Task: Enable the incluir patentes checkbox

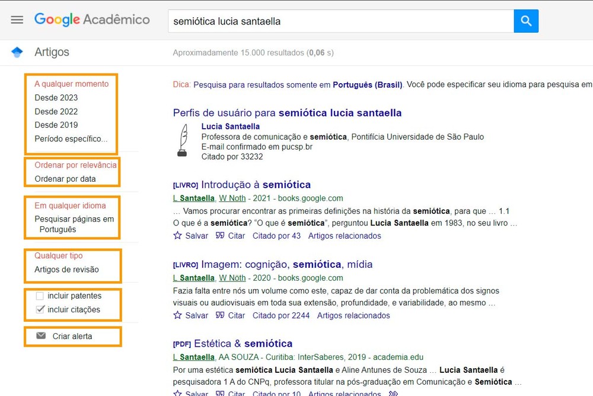Action: tap(40, 296)
